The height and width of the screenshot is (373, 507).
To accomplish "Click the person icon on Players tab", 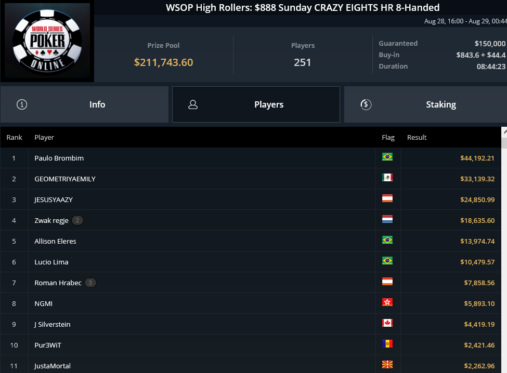I will tap(193, 104).
